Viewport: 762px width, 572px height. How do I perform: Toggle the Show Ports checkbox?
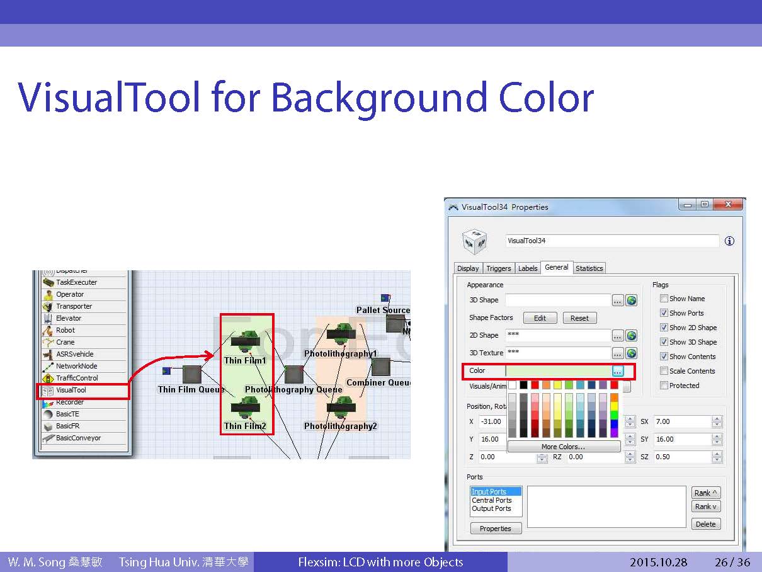point(664,313)
